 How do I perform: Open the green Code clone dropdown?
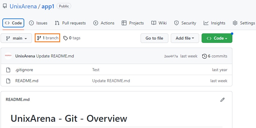[x=217, y=38]
